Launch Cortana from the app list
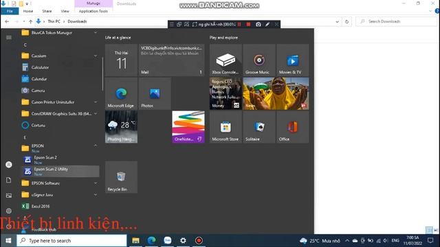The image size is (440, 247). (60, 125)
